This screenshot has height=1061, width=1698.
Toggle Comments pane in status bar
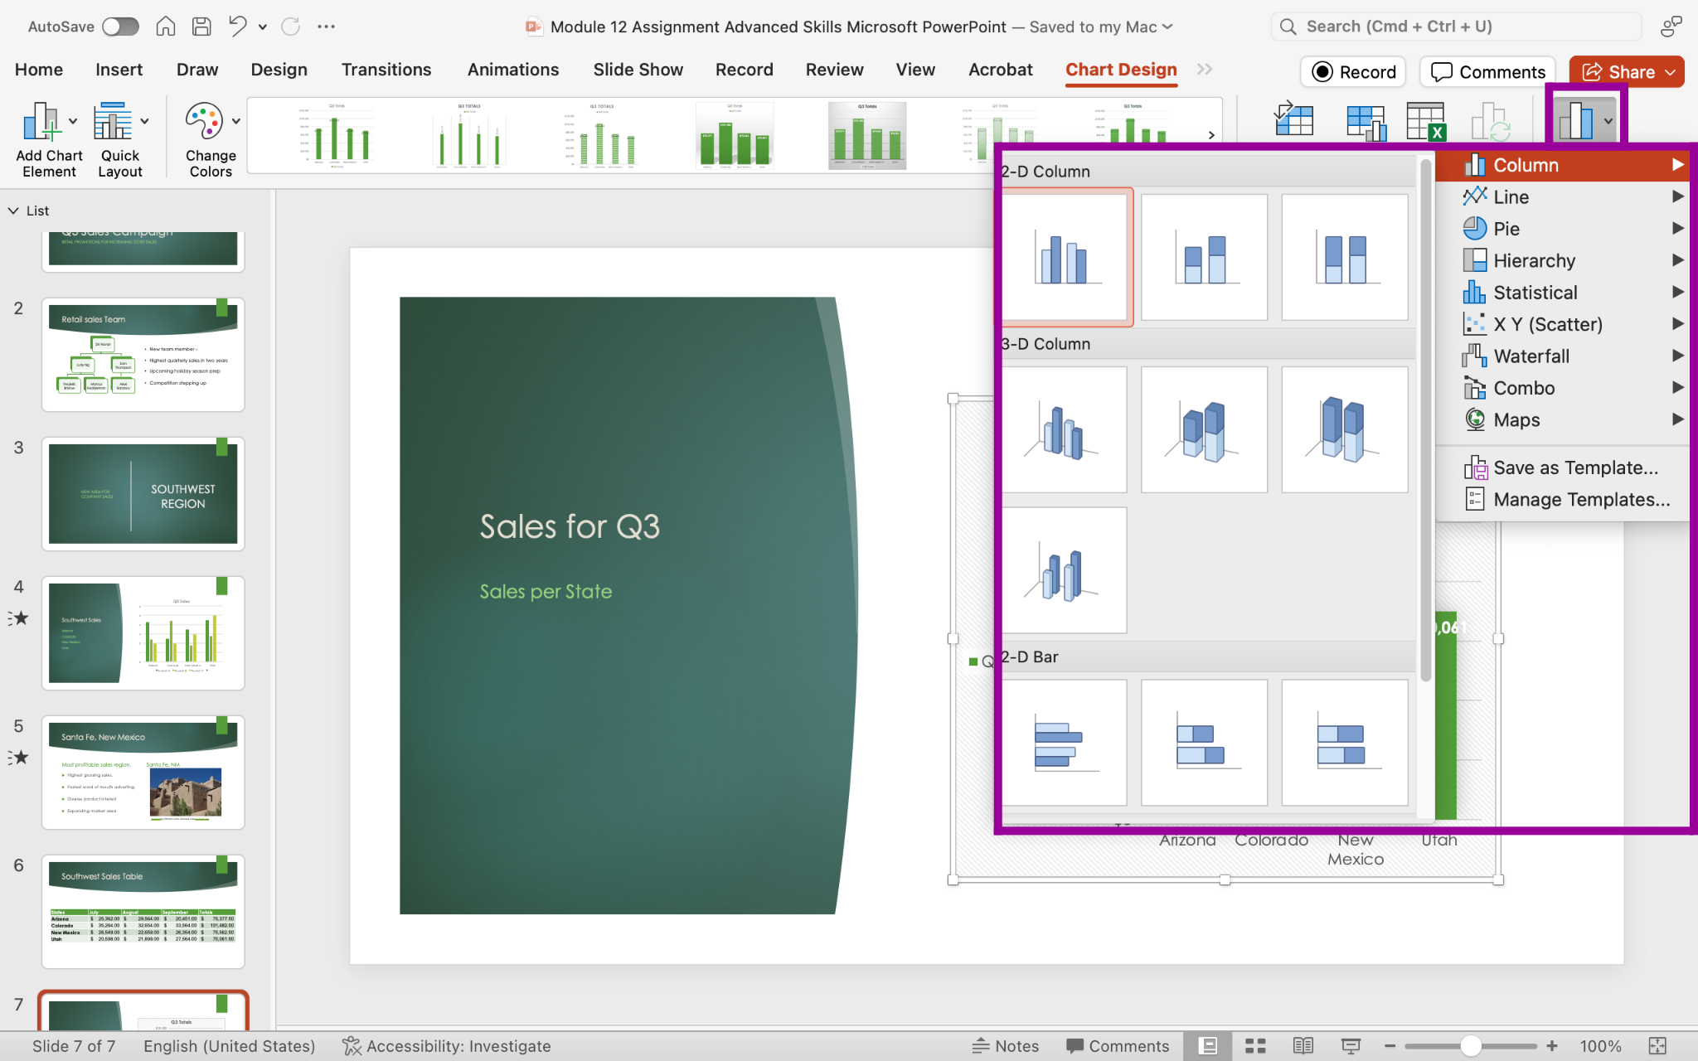1117,1046
